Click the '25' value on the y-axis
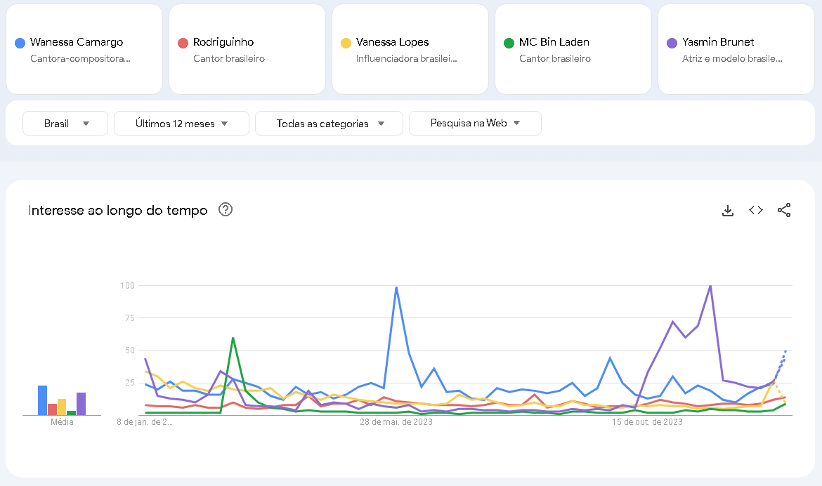The height and width of the screenshot is (486, 822). coord(130,383)
